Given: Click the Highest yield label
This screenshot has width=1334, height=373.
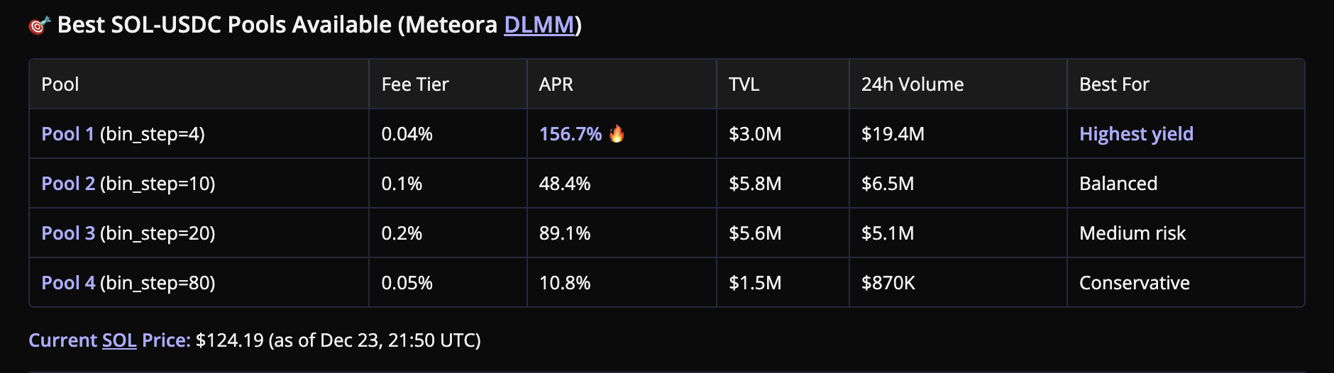Looking at the screenshot, I should click(x=1136, y=134).
